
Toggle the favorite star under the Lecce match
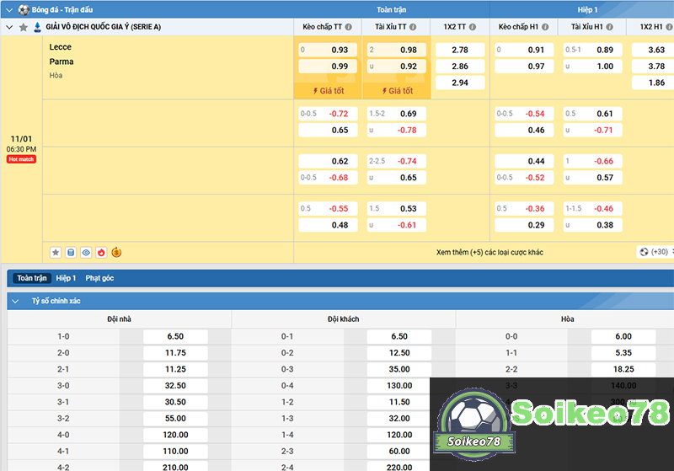point(56,252)
